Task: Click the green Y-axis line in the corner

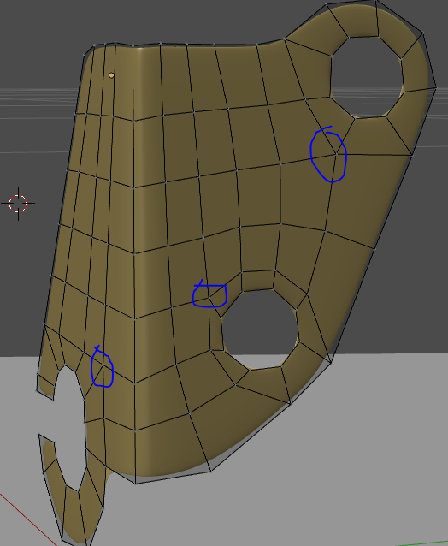Action: coord(422,543)
